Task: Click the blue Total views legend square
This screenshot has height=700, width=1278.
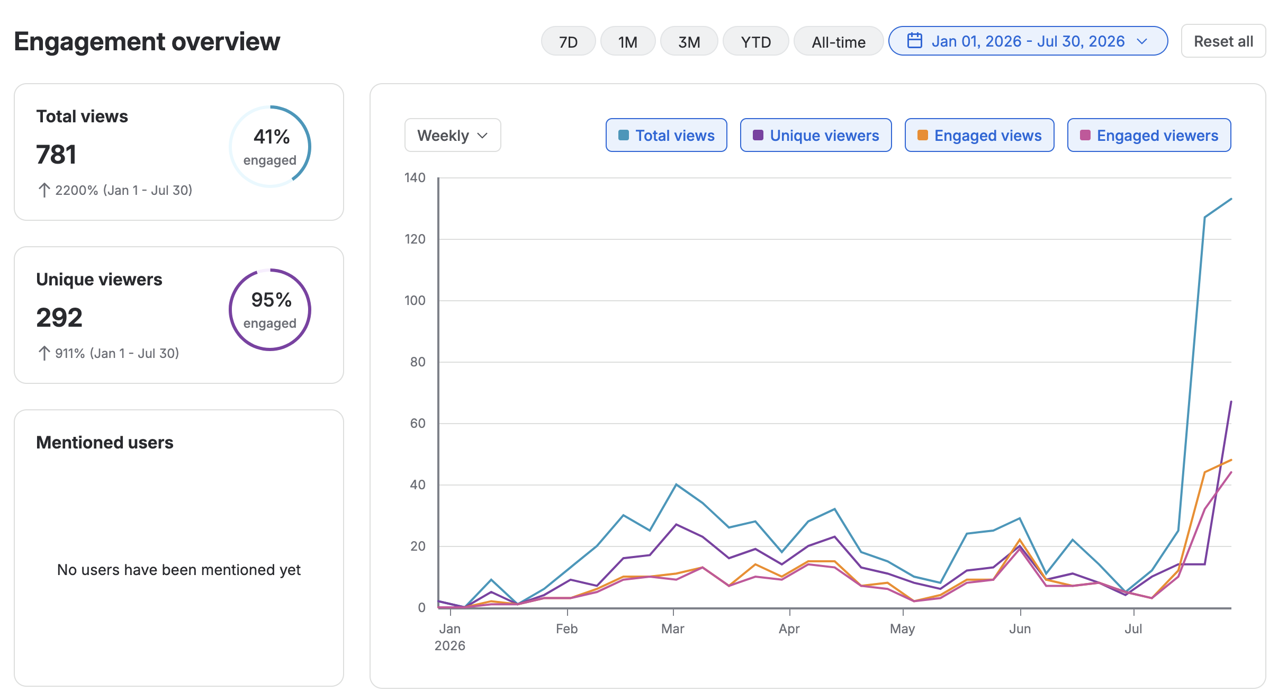Action: pyautogui.click(x=624, y=135)
